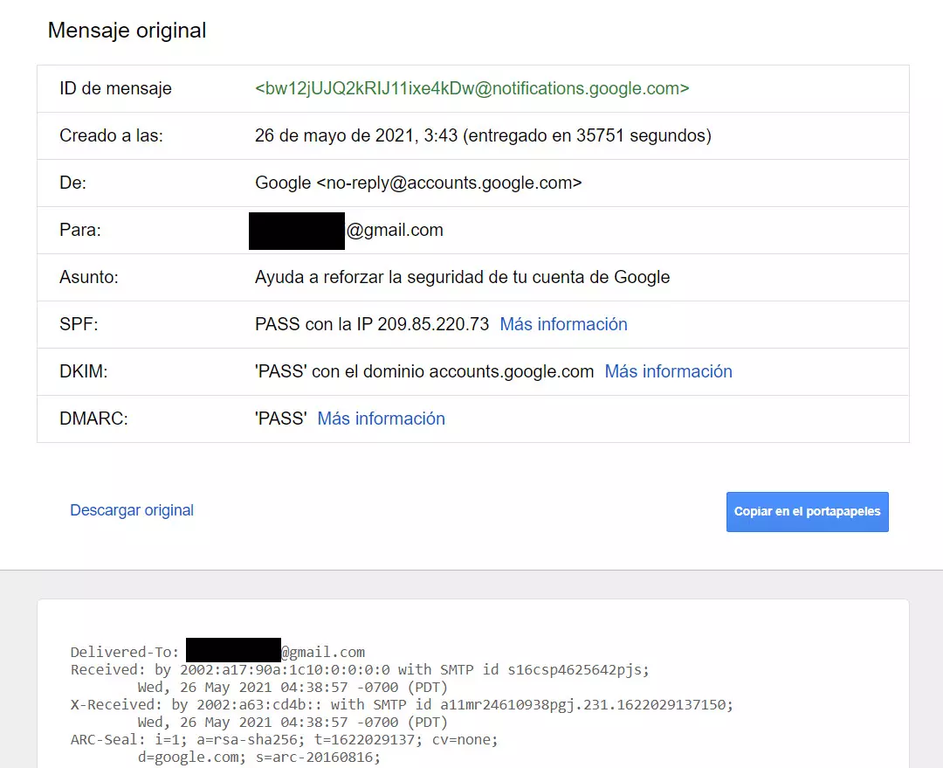Click the 'Delivered-To:' header line
This screenshot has width=943, height=768.
click(x=217, y=652)
